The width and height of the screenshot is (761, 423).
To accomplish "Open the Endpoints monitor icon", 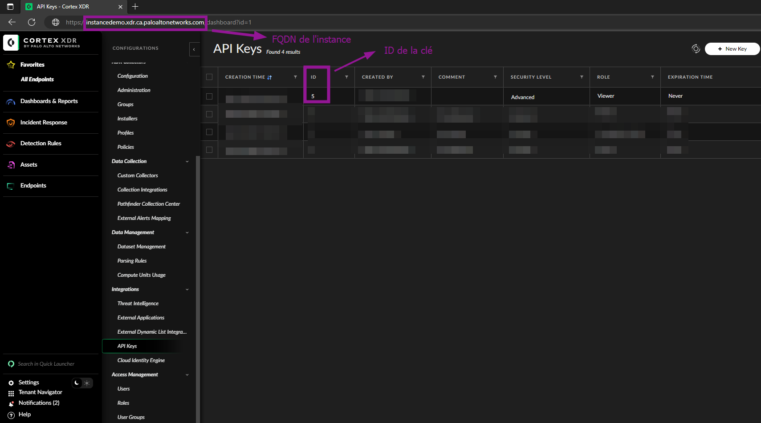I will pyautogui.click(x=11, y=186).
